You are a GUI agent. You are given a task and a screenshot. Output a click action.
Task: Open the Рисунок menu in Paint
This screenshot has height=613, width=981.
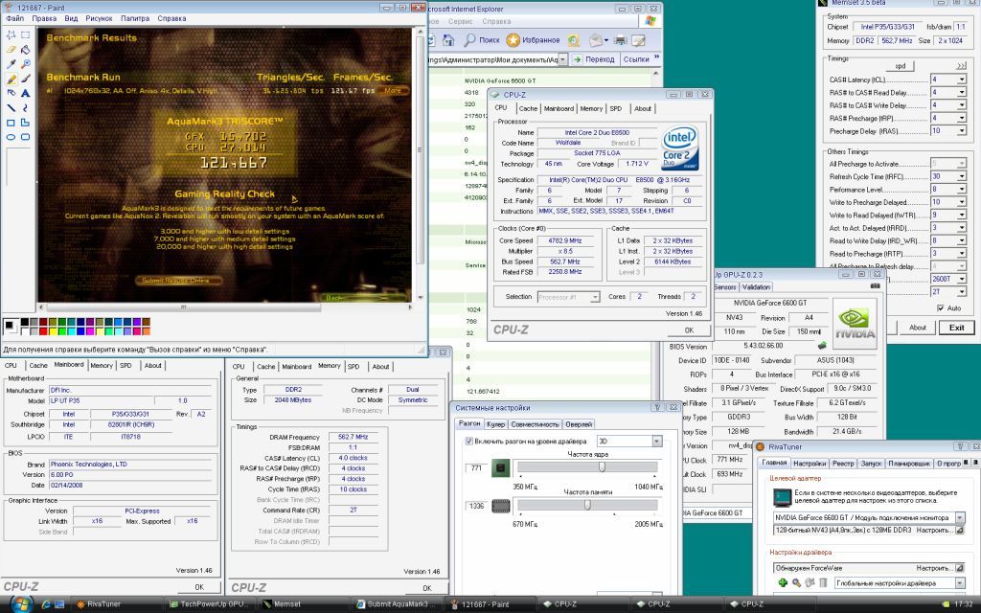pos(99,18)
